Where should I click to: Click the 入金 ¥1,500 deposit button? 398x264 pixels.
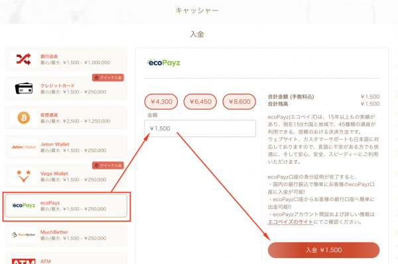[x=324, y=250]
